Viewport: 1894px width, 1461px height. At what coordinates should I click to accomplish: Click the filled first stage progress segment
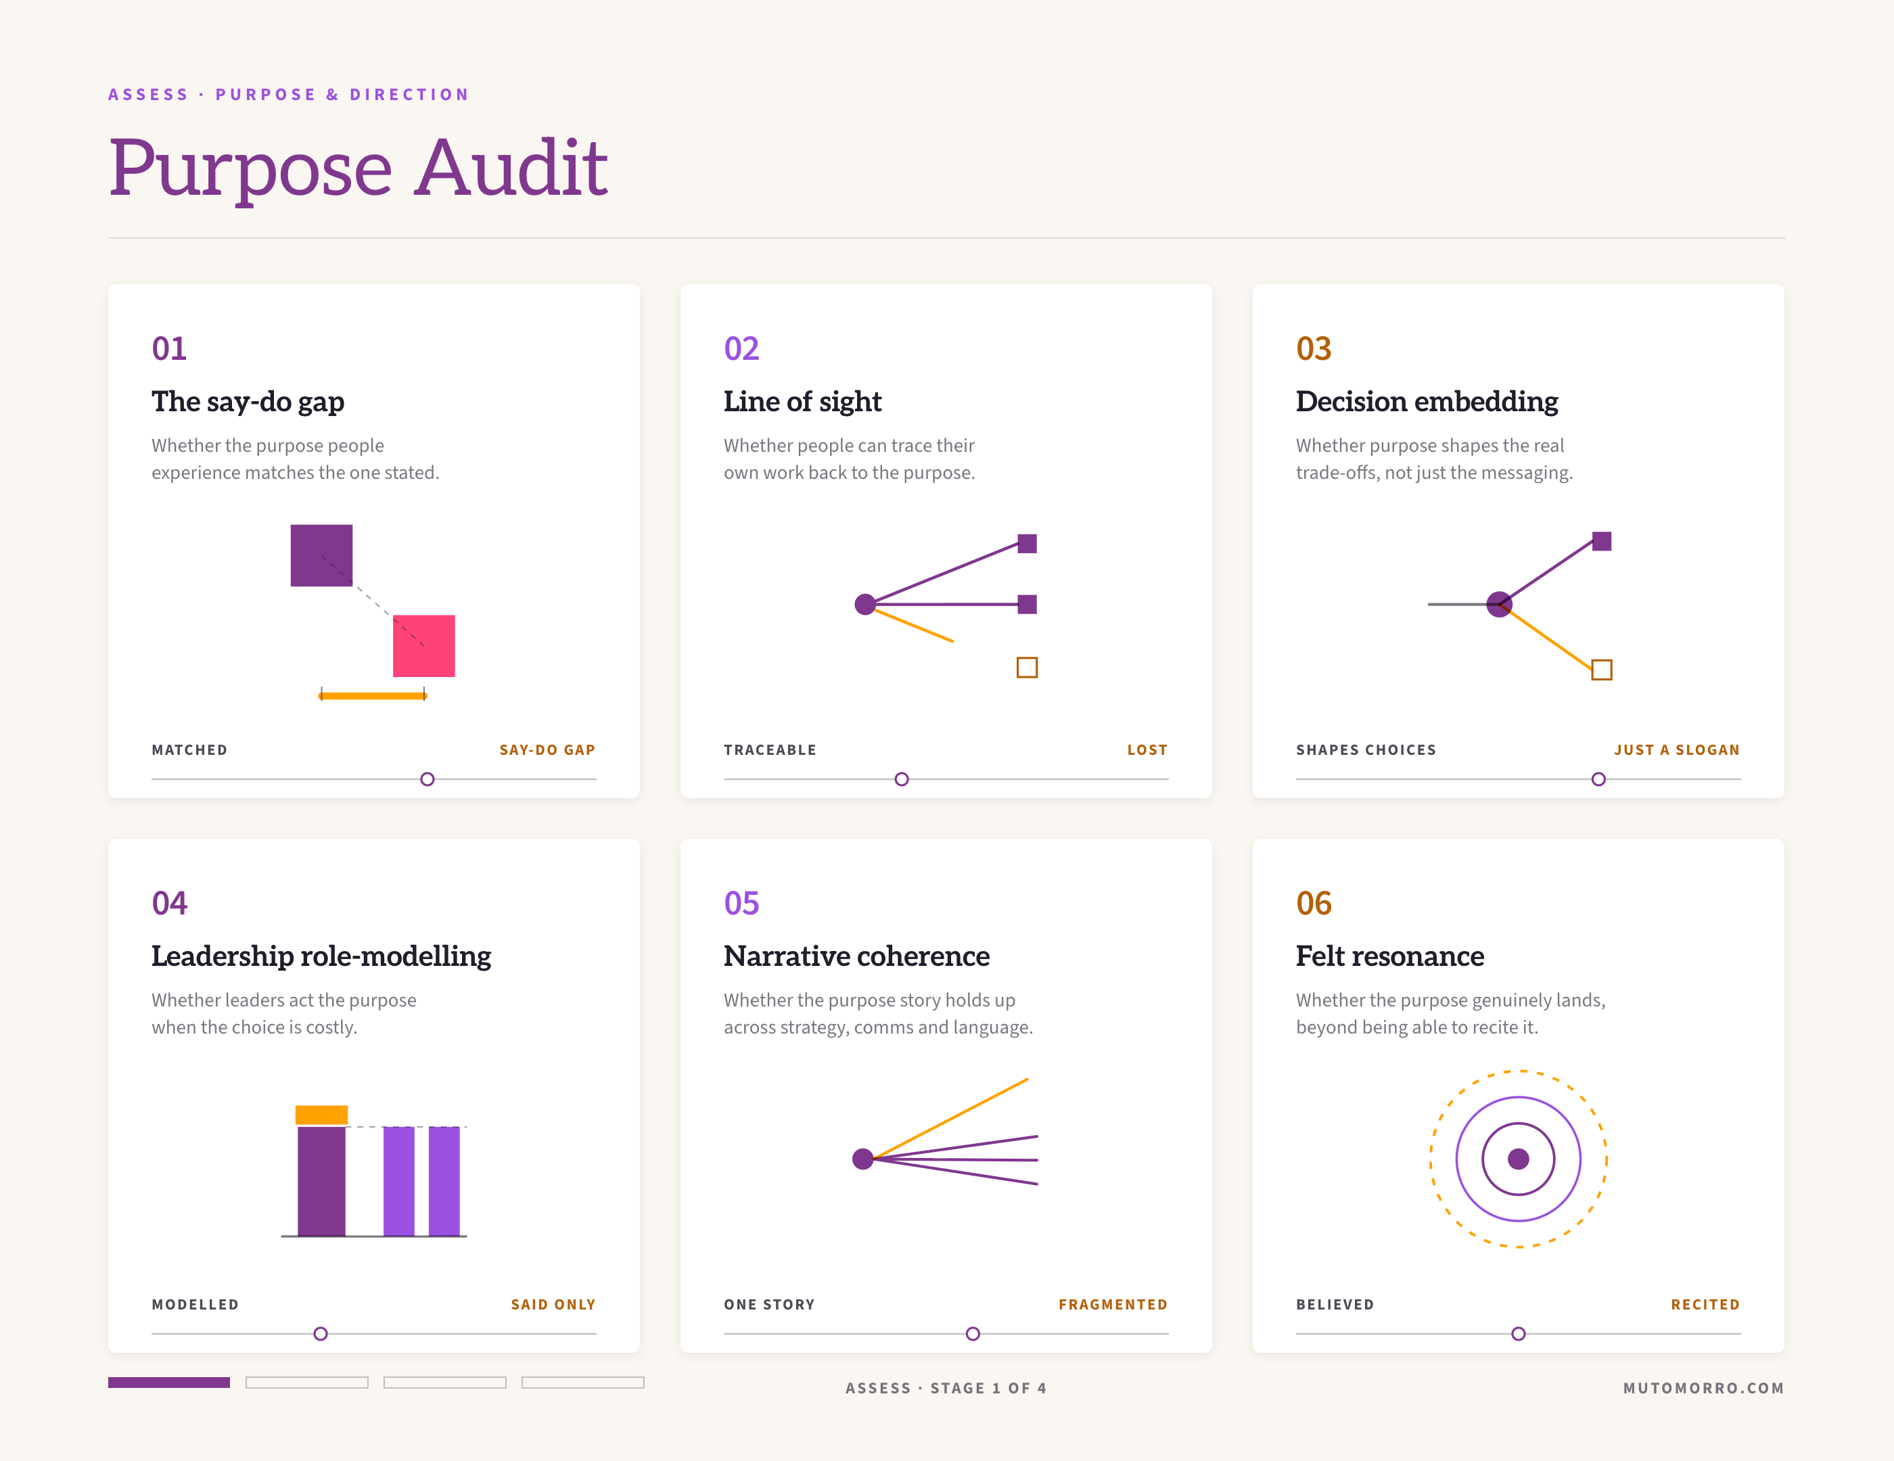169,1382
